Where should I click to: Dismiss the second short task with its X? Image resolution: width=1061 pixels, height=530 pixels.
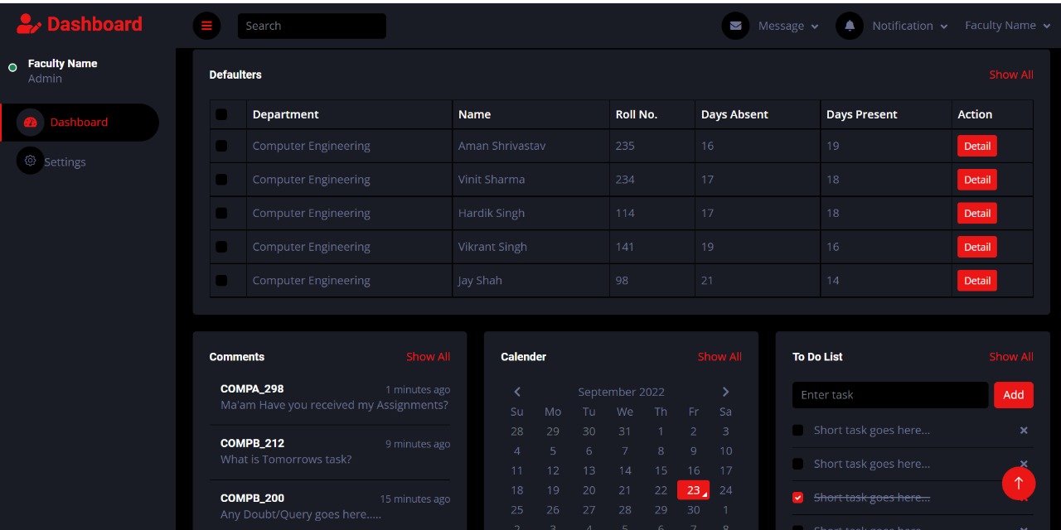point(1024,464)
